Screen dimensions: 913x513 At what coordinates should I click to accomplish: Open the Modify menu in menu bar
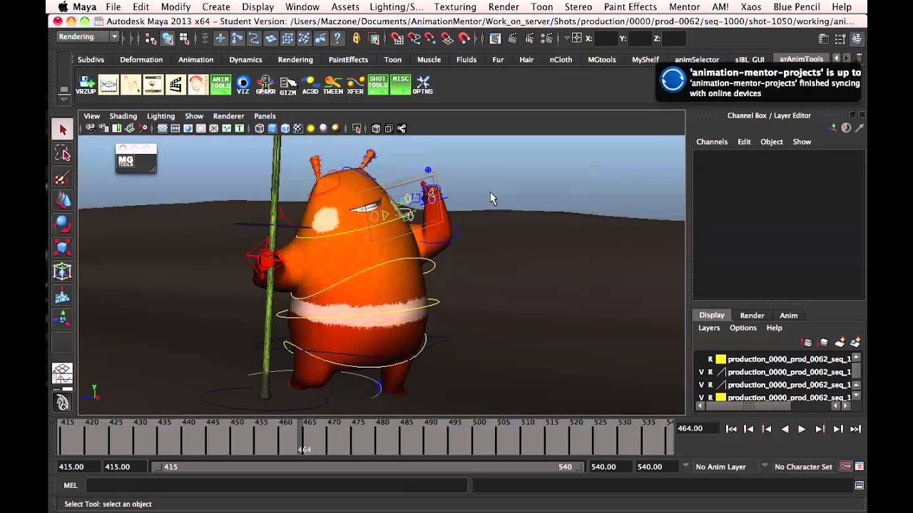coord(175,7)
